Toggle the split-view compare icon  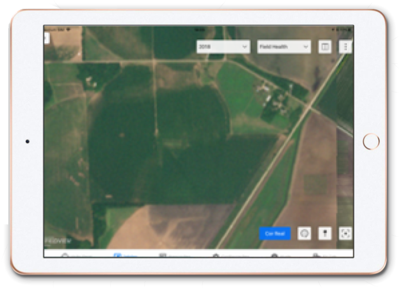(x=325, y=47)
